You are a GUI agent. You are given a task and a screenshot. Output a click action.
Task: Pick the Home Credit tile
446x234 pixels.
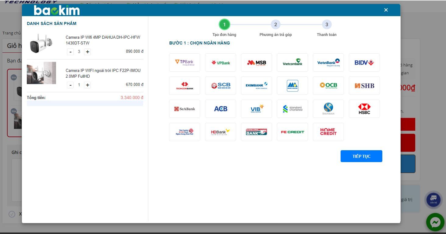(328, 132)
